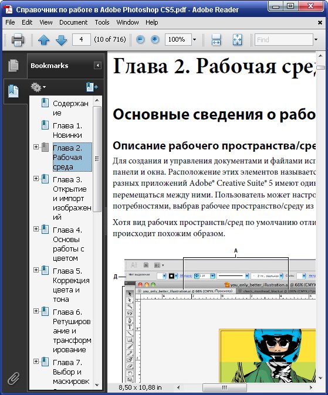Open the zoom level dropdown arrow

tap(194, 39)
